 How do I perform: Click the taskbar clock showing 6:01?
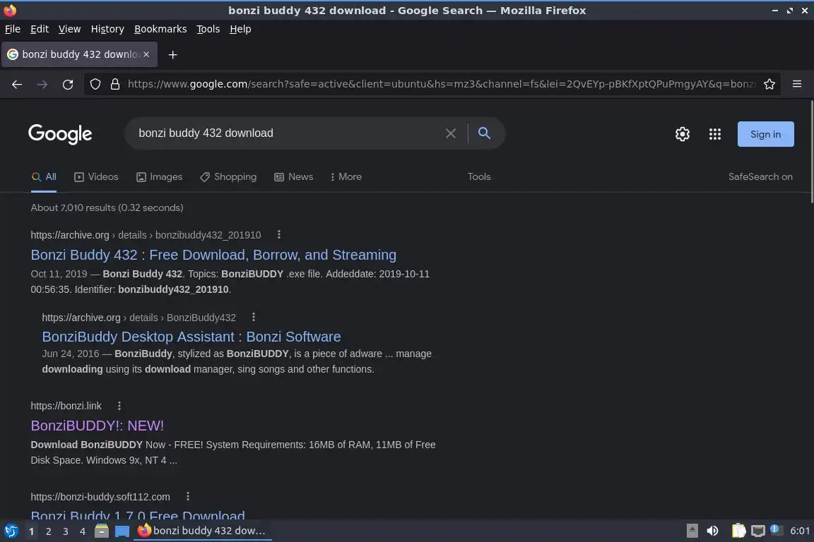coord(799,531)
